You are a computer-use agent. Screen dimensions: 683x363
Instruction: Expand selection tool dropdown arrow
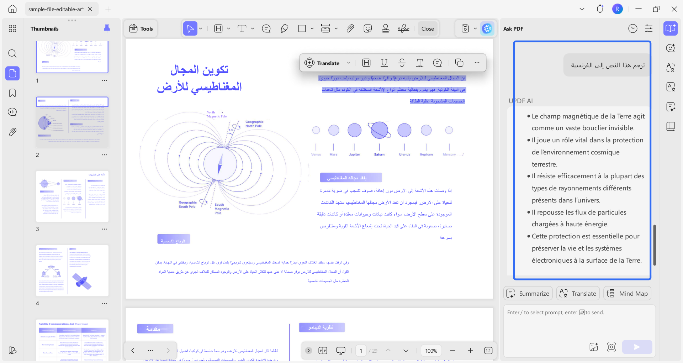[x=201, y=28]
